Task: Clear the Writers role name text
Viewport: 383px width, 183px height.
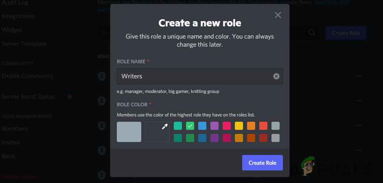Action: pos(276,76)
